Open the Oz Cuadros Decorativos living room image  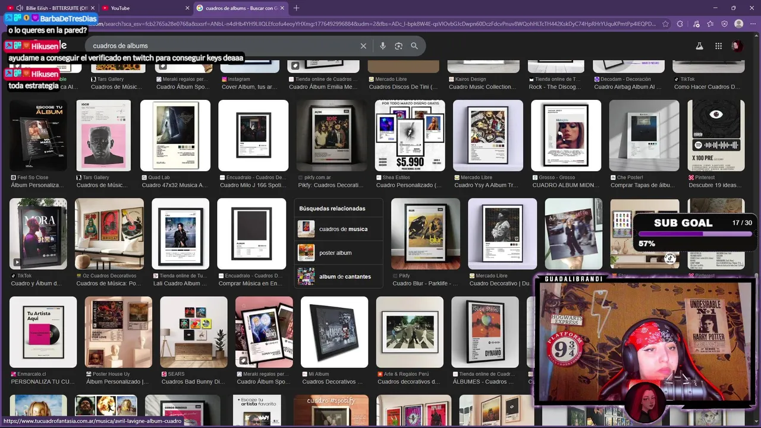coord(109,234)
